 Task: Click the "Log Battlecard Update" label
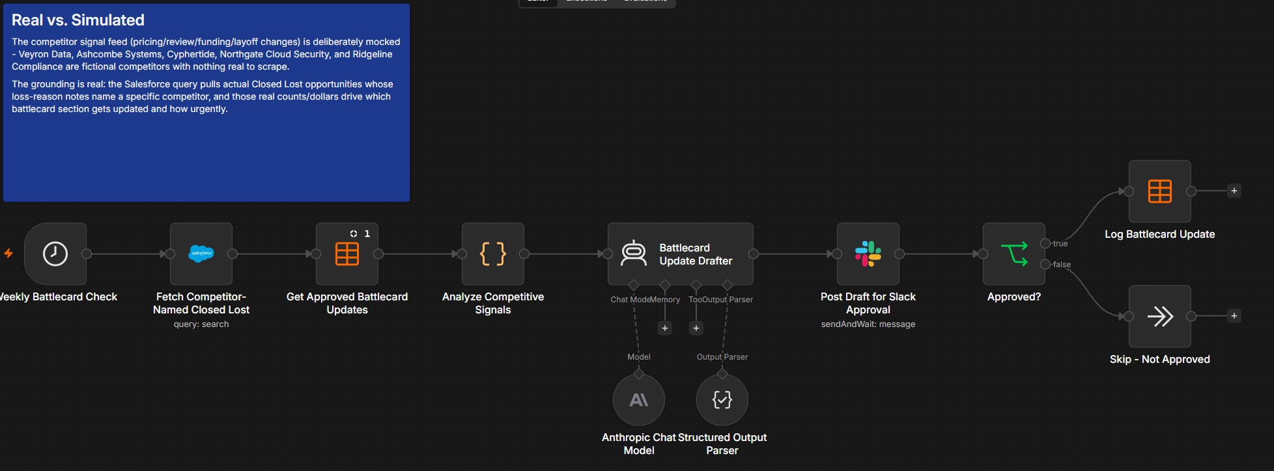pyautogui.click(x=1160, y=235)
